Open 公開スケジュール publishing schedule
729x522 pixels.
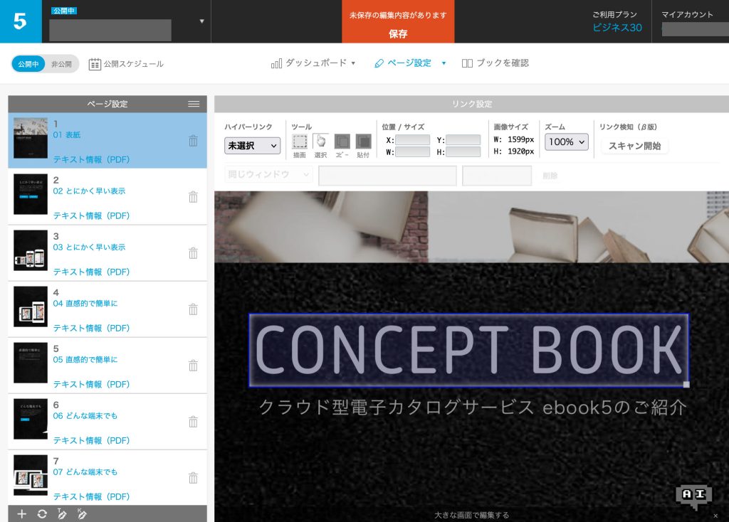126,64
